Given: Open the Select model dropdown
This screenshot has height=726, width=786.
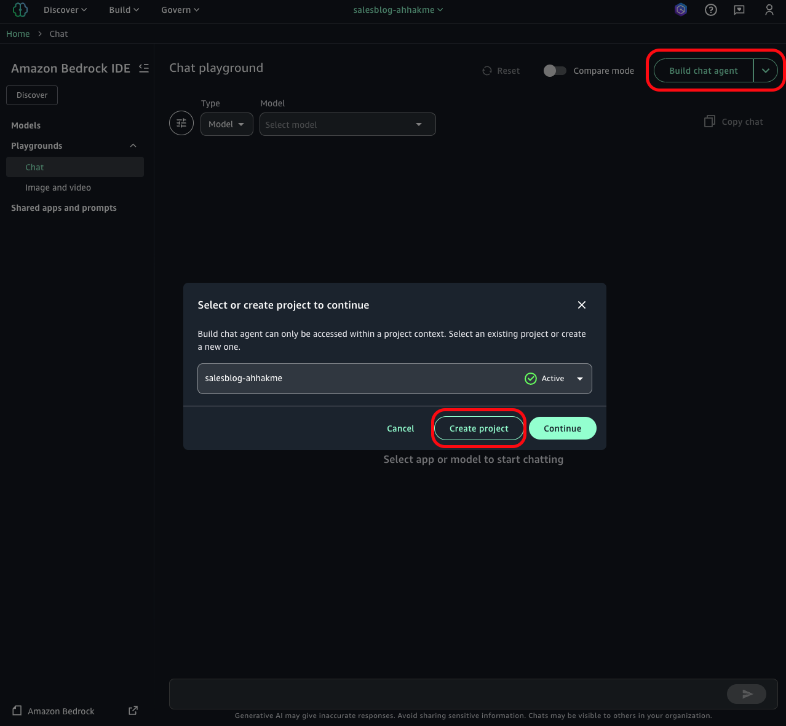Looking at the screenshot, I should click(x=347, y=124).
